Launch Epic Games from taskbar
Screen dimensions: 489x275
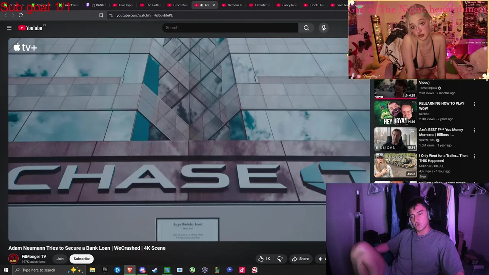tap(105, 270)
